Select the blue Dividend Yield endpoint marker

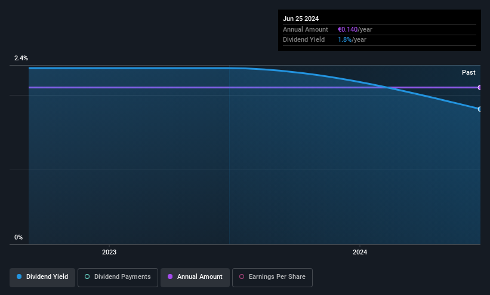click(480, 109)
